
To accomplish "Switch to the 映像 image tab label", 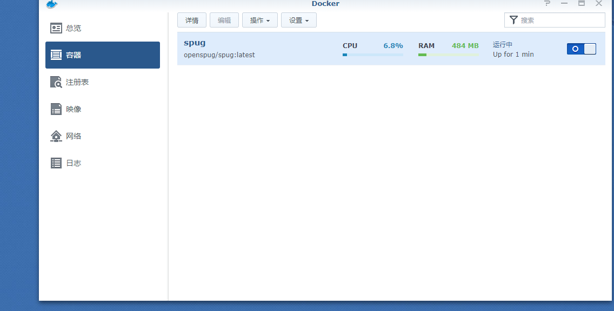I will [74, 109].
